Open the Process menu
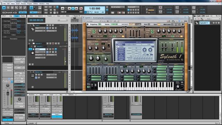The width and height of the screenshot is (222, 125). pyautogui.click(x=24, y=4)
